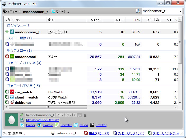This screenshot has width=186, height=138.
Task: Click the cloud__watch avatar icon
Action: pos(12,97)
